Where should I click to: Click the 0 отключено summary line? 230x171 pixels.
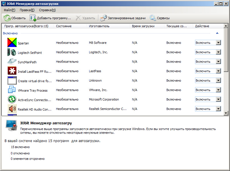20,153
